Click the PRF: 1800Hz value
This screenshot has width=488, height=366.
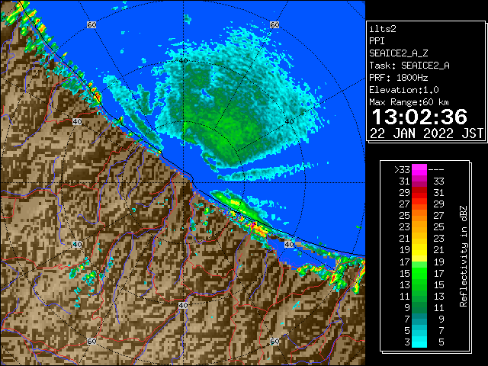tap(399, 78)
